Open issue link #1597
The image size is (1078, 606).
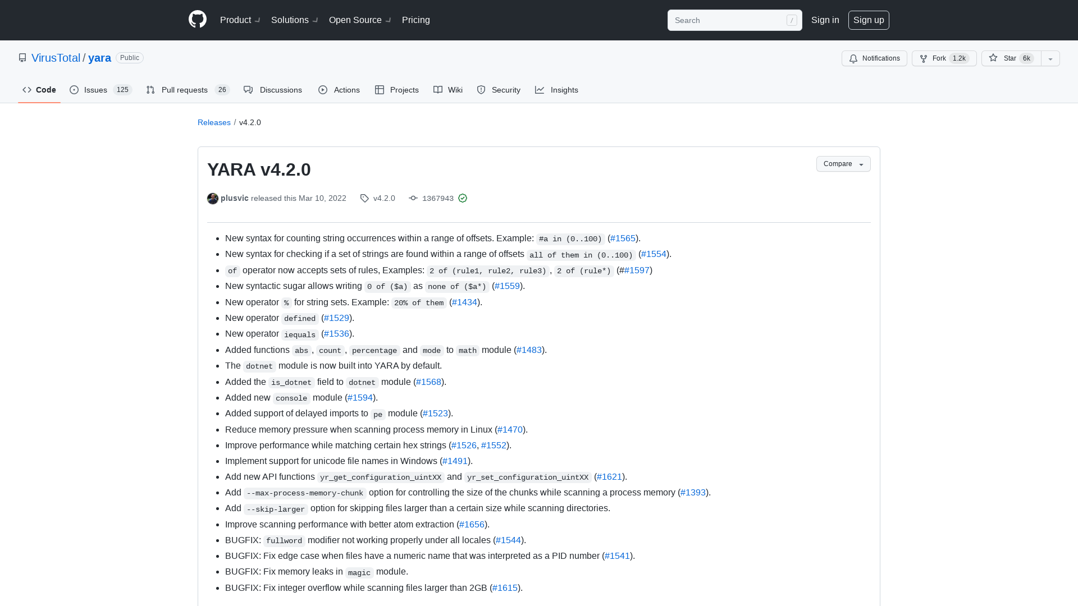tap(637, 270)
